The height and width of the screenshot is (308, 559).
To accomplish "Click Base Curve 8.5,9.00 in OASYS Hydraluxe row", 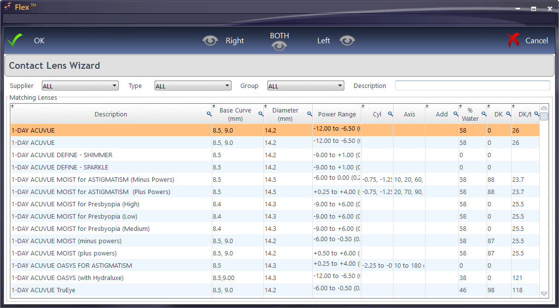I will [x=224, y=278].
